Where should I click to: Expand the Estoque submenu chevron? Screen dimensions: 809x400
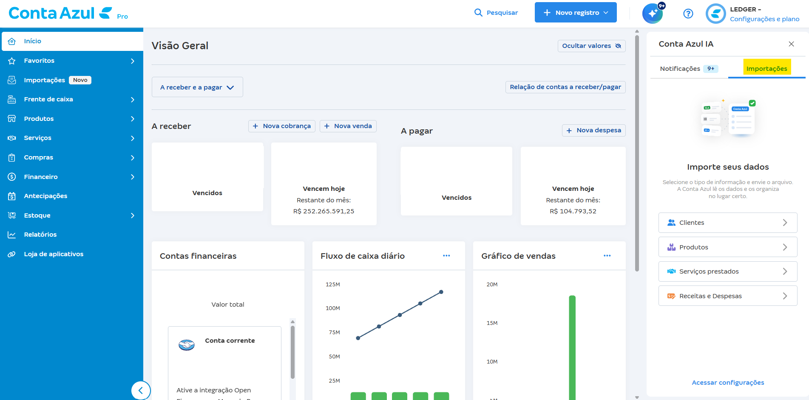coord(133,215)
